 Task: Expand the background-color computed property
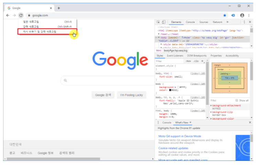coord(211,119)
